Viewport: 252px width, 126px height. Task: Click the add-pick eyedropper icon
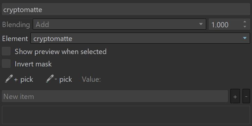[x=9, y=79]
